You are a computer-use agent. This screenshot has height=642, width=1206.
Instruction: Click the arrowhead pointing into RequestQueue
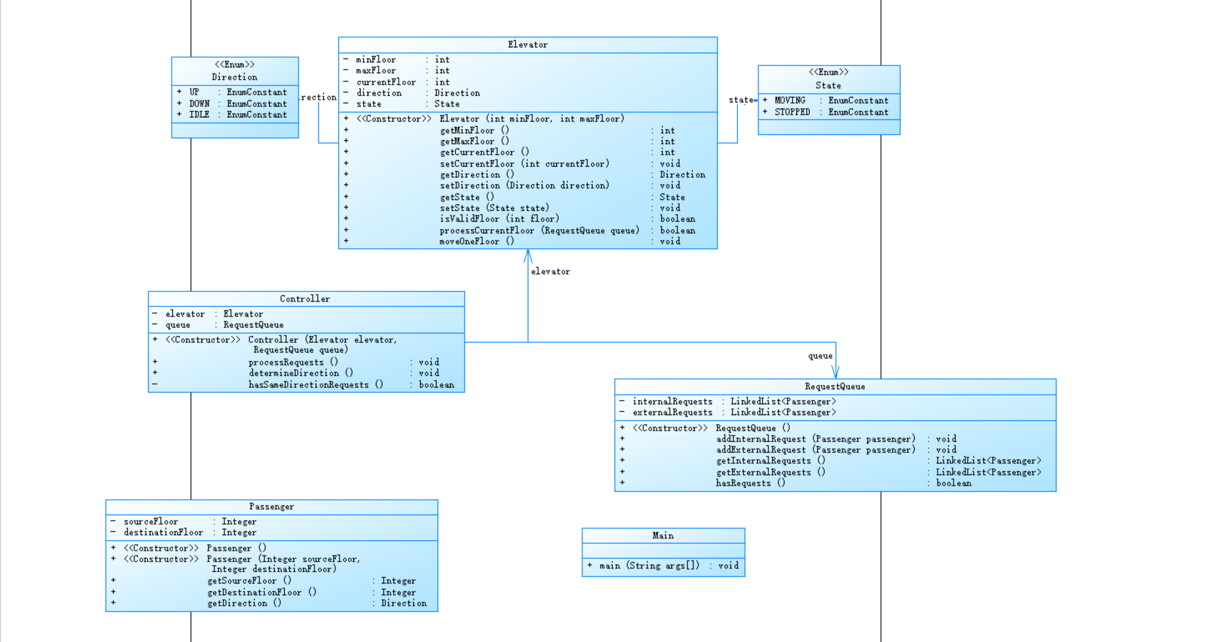point(836,372)
